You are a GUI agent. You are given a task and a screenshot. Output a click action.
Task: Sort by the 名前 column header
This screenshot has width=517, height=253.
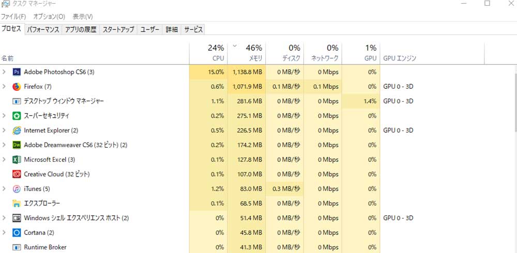tap(95, 53)
